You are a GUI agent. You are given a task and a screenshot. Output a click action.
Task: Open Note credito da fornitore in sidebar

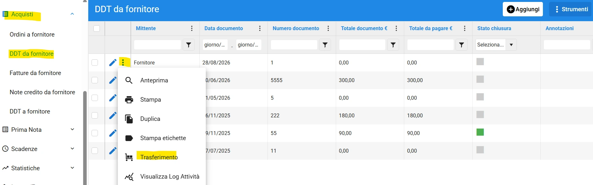[x=42, y=92]
